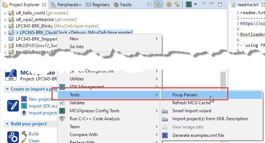Viewport: 265px width, 143px height.
Task: Click the disabled View Image Info entry
Action: 211,127
